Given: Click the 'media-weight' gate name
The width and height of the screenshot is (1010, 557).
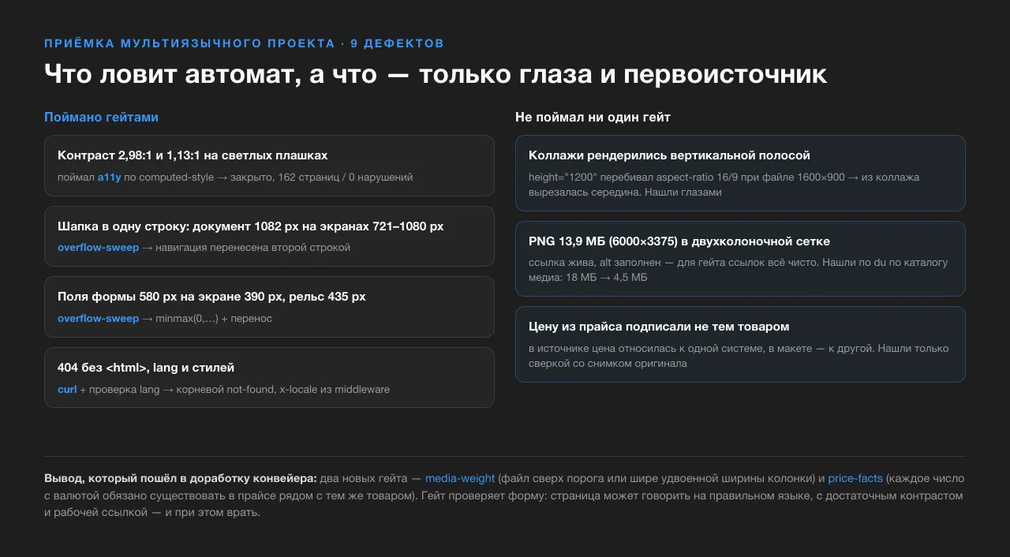Looking at the screenshot, I should pos(460,478).
